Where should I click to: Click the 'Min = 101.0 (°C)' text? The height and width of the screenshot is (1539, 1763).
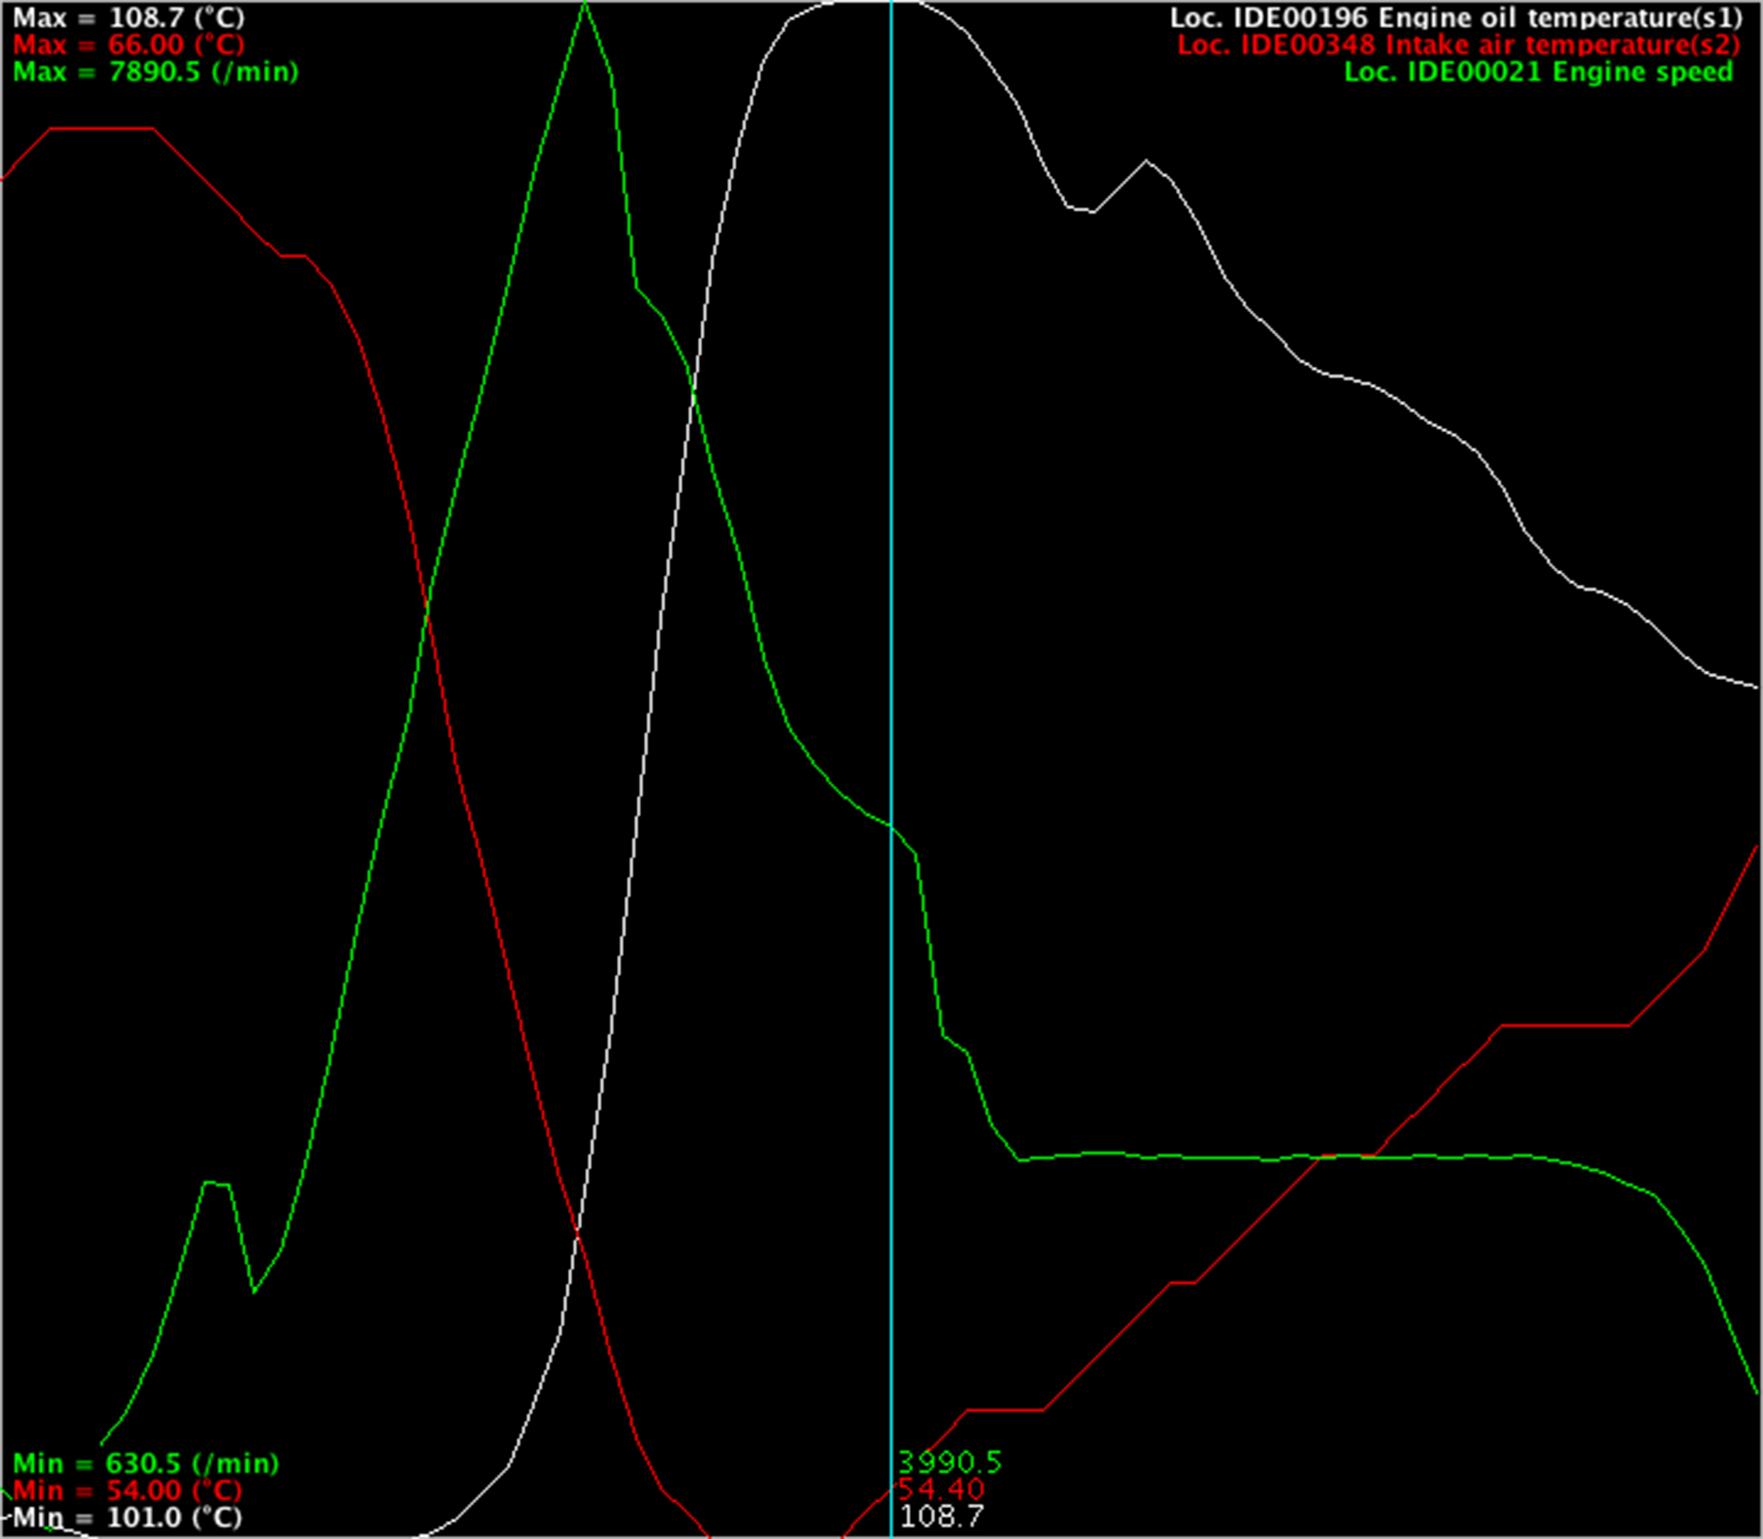click(x=128, y=1518)
